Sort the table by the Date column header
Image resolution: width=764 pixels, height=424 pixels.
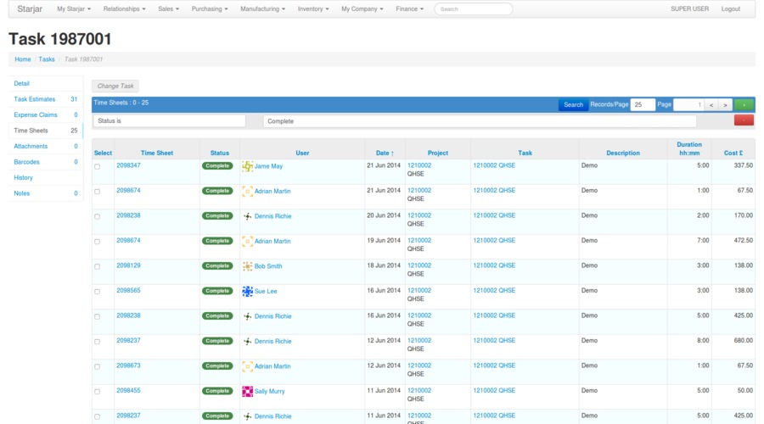385,153
